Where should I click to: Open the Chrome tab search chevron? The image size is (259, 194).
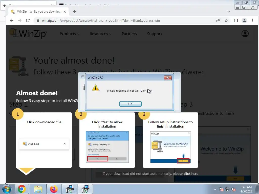pos(229,12)
